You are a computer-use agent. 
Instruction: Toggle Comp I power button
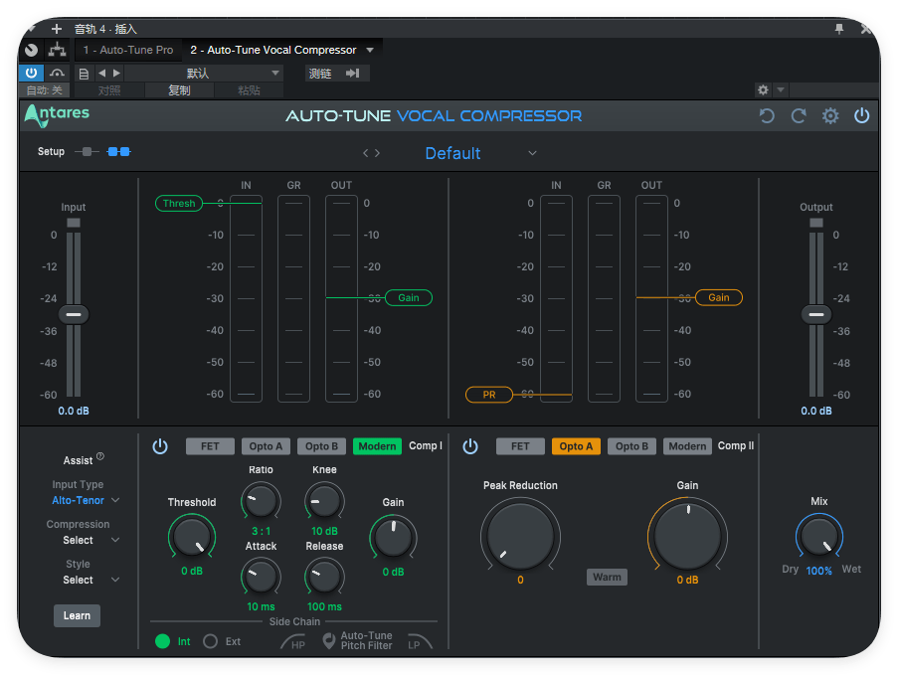point(160,446)
